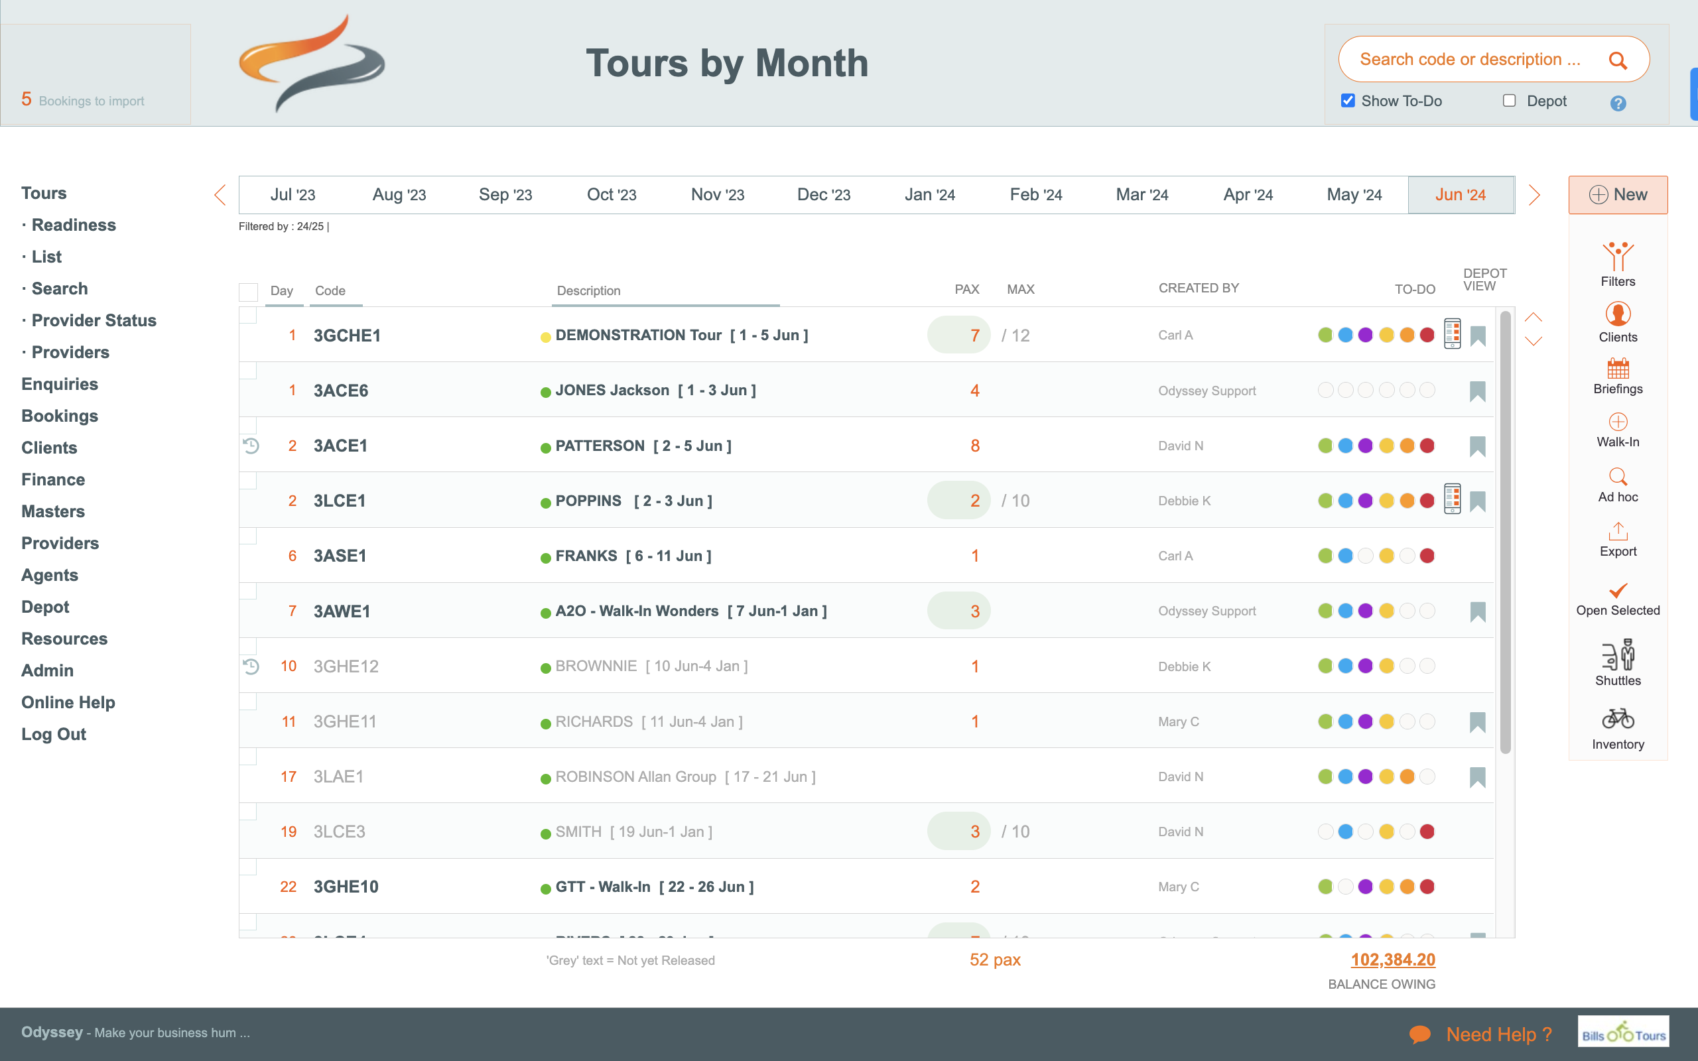Open the bicycle Inventory icon
The height and width of the screenshot is (1061, 1698).
[x=1617, y=719]
